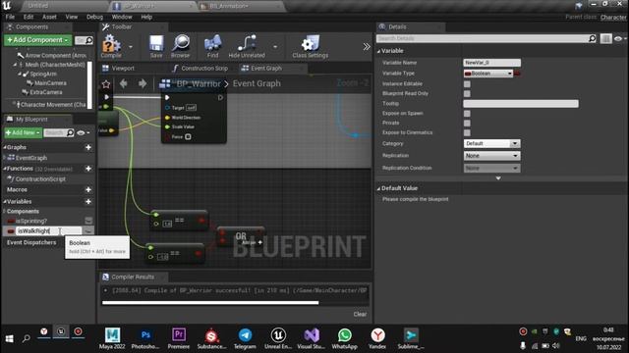
Task: Click the search icon in Details panel
Action: (x=592, y=38)
